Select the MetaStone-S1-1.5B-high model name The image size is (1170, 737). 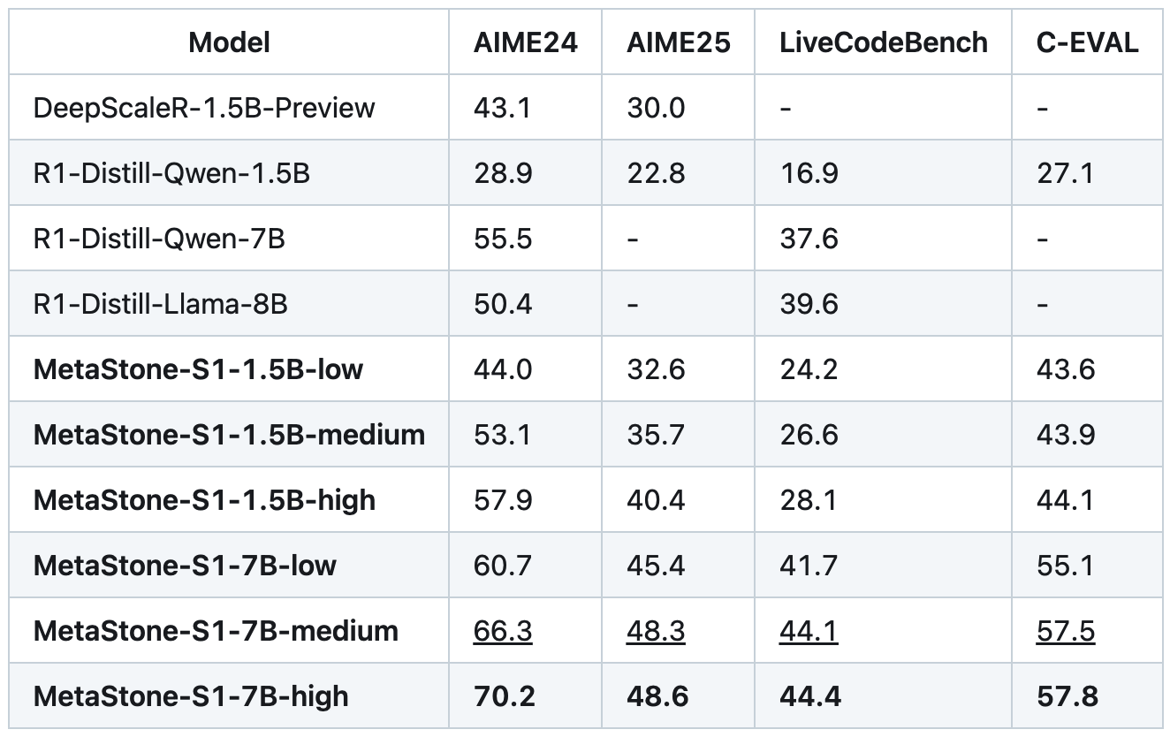click(204, 500)
